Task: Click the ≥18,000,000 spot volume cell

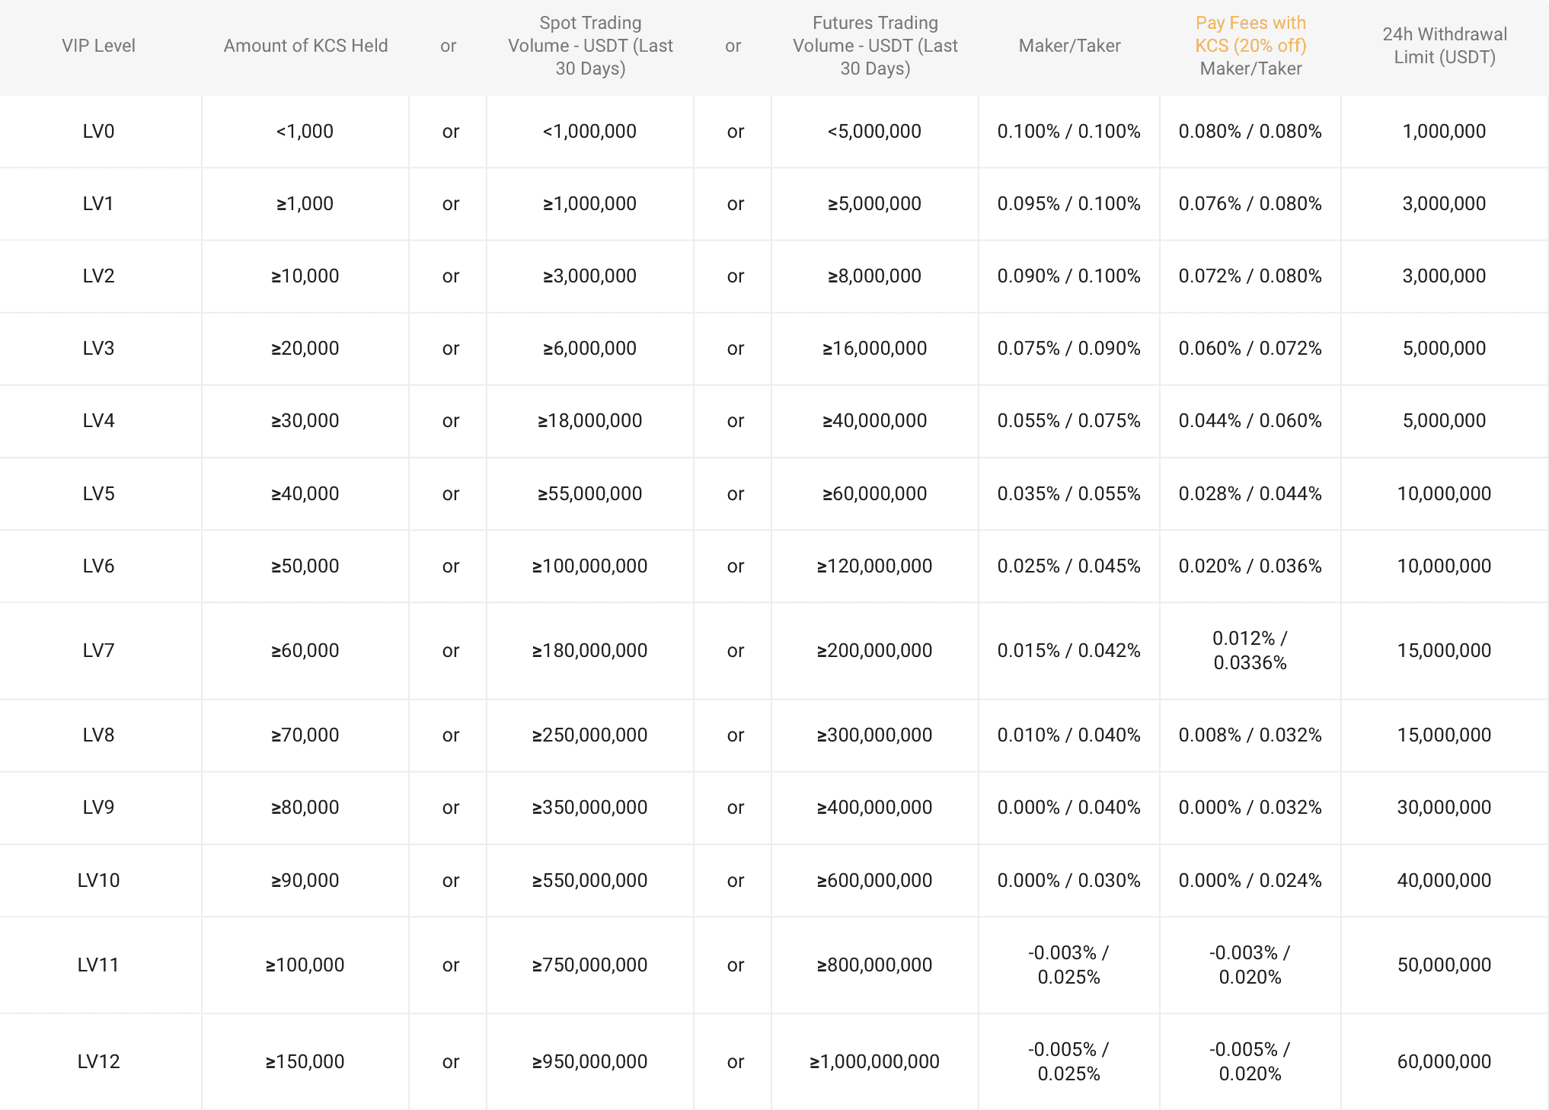Action: pyautogui.click(x=589, y=420)
